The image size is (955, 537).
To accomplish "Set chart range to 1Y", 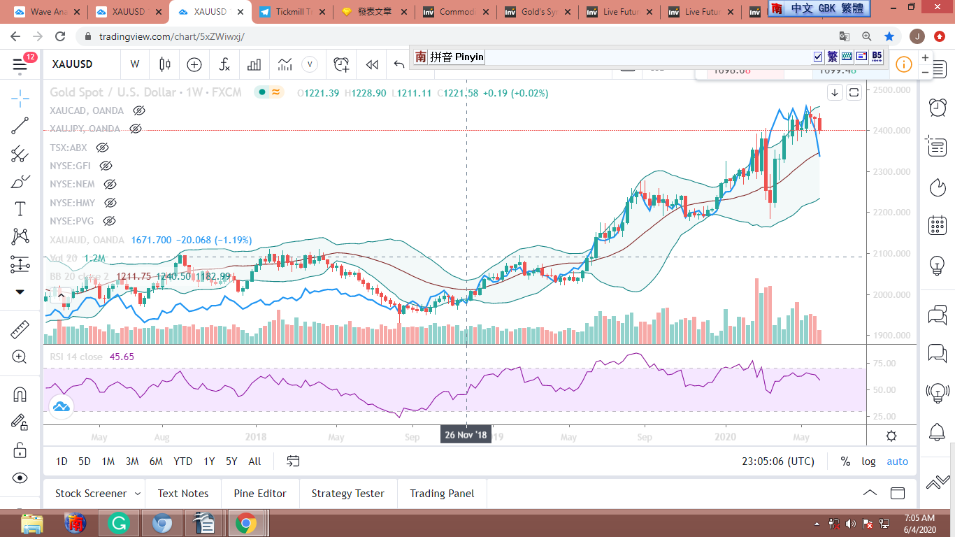I will point(209,461).
